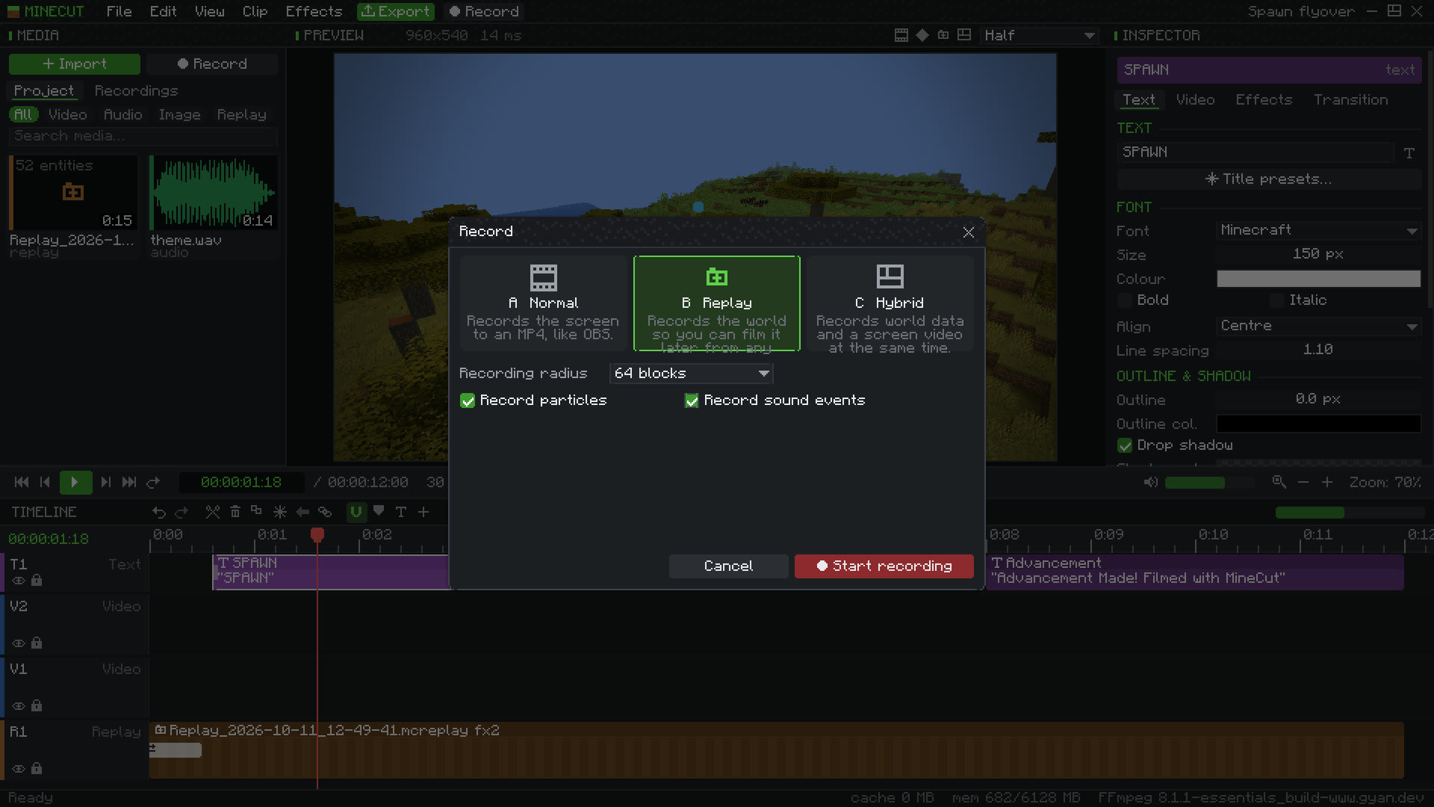Click the link clips chain icon

[x=325, y=512]
